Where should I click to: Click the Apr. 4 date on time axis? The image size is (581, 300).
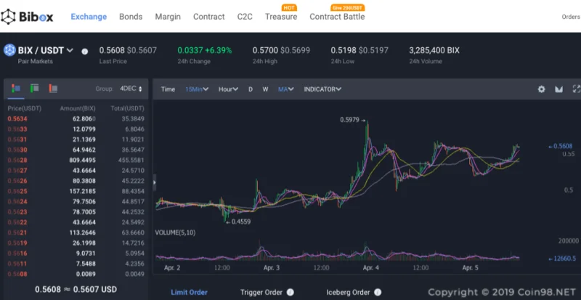coord(371,267)
